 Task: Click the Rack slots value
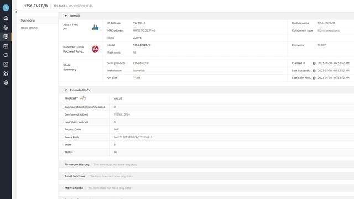click(134, 53)
